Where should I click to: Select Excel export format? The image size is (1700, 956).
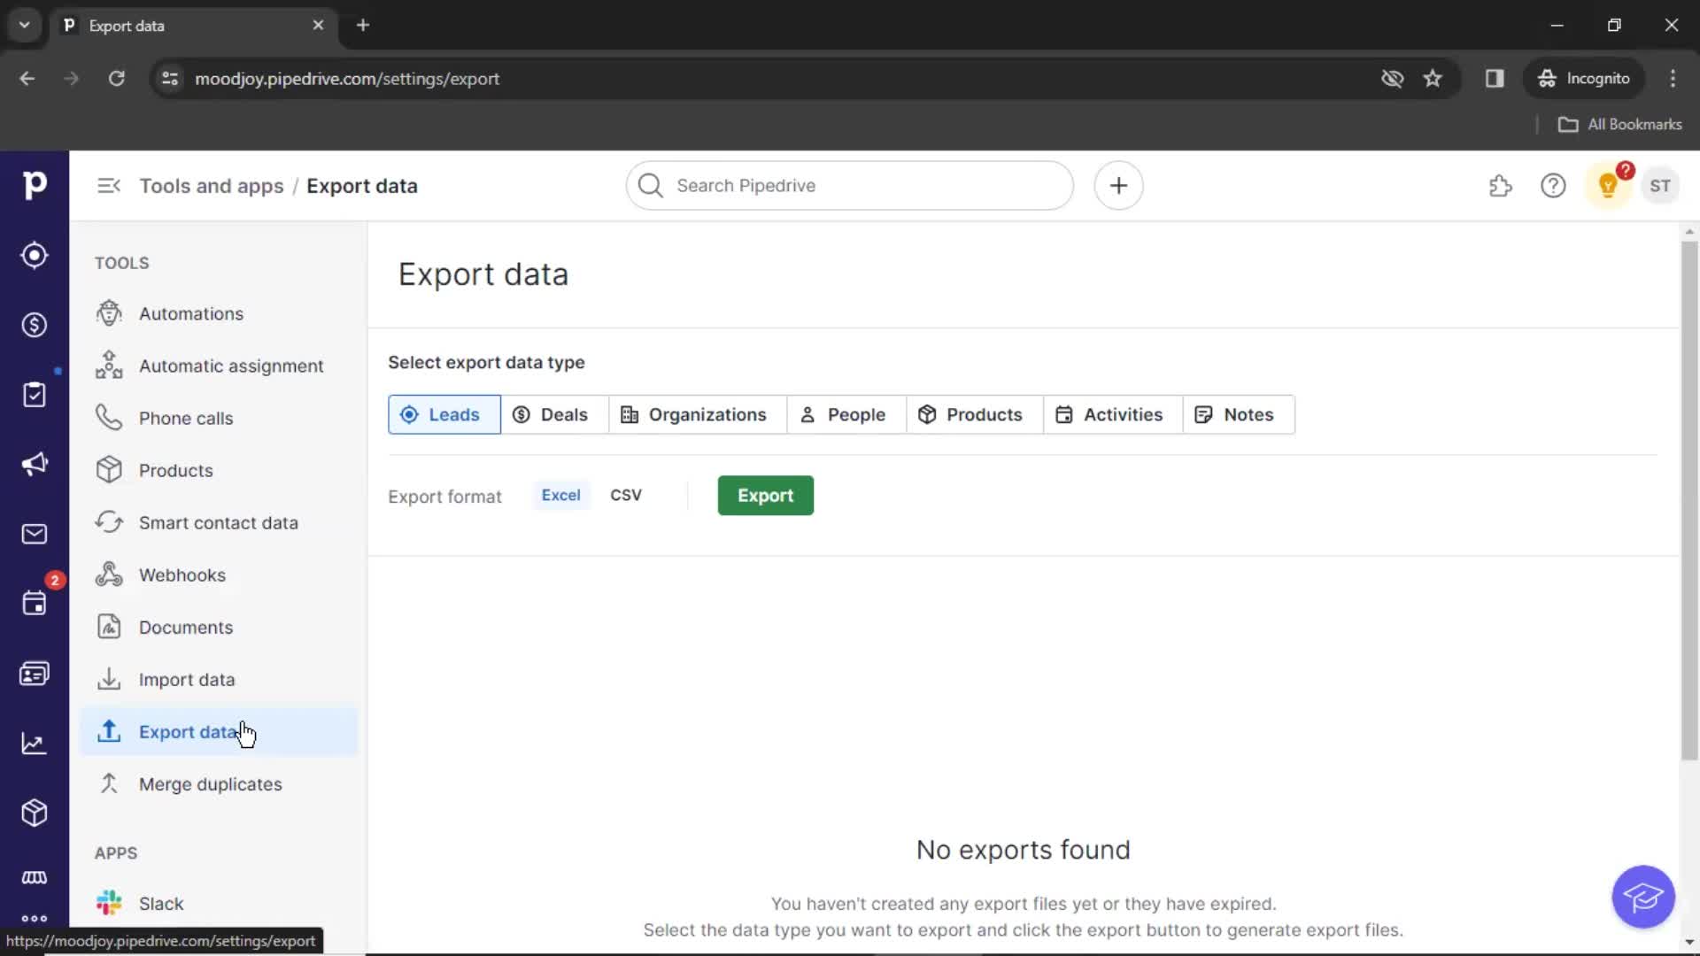560,494
